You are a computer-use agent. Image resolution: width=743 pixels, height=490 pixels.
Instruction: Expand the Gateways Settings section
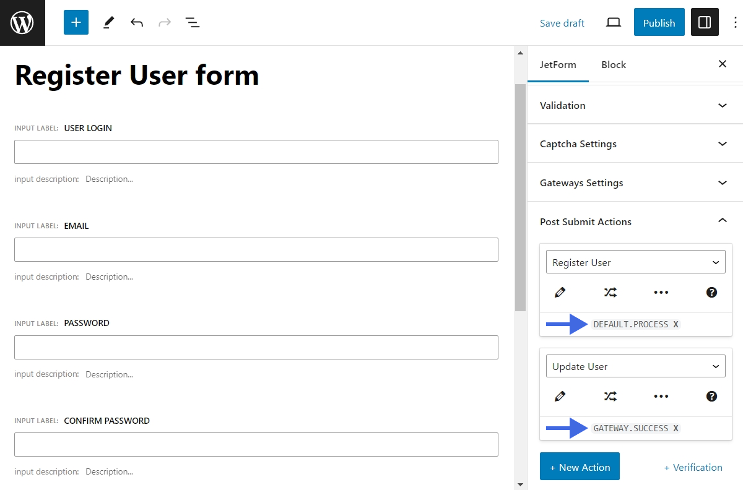(722, 183)
